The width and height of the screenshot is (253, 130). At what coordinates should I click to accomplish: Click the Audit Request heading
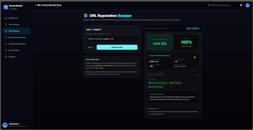click(94, 30)
